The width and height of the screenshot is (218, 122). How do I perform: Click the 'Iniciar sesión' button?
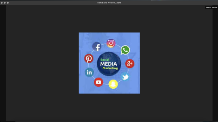[211, 8]
